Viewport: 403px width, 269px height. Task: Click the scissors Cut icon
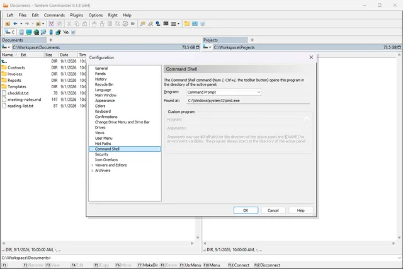[x=69, y=24]
